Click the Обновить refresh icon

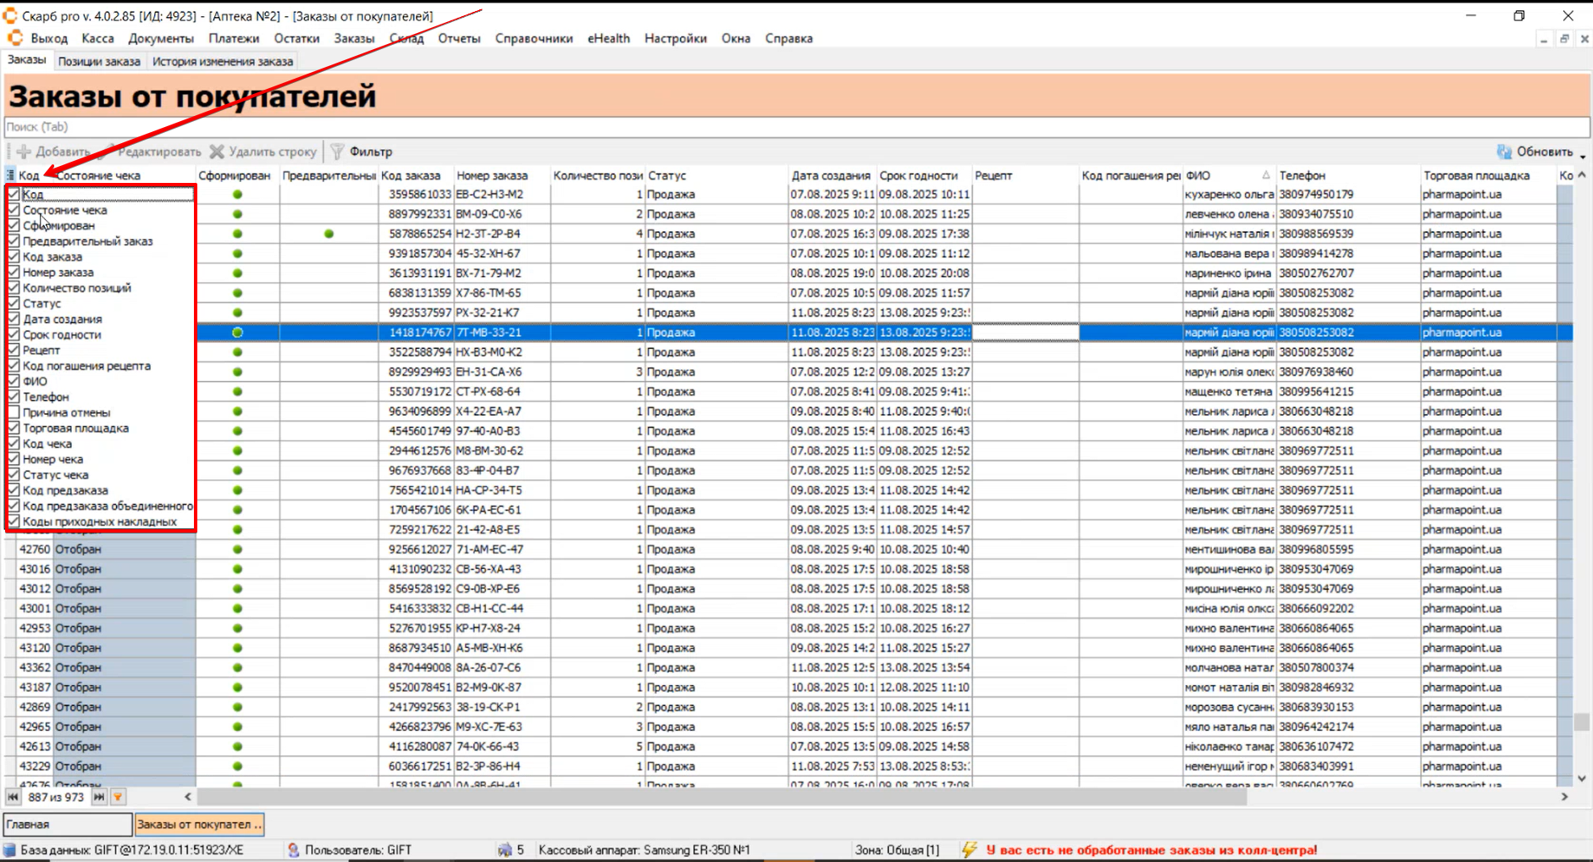pyautogui.click(x=1504, y=152)
